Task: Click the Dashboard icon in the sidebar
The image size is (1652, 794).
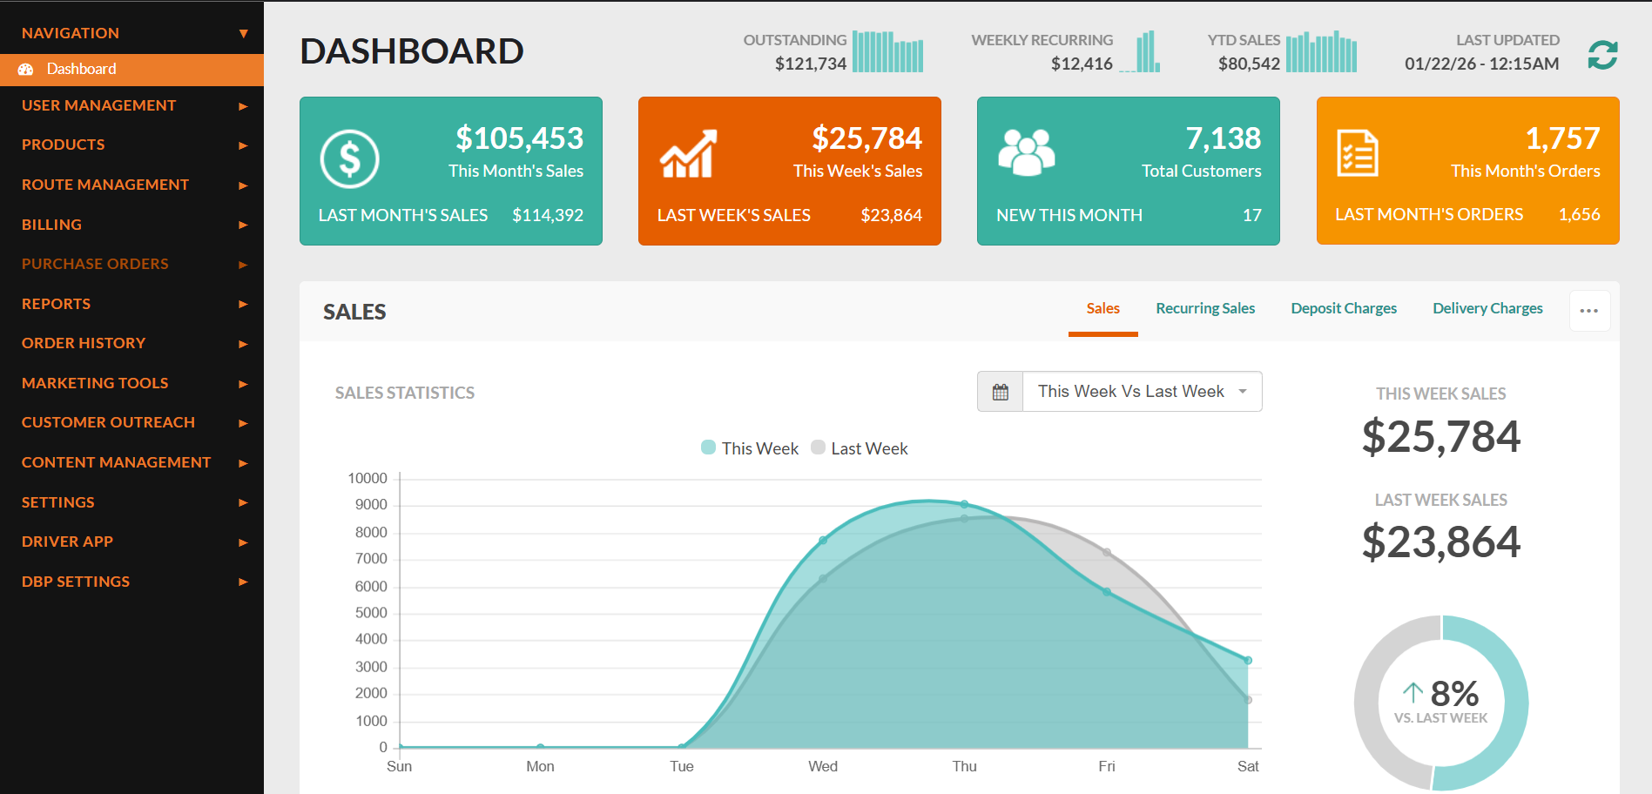Action: click(26, 69)
